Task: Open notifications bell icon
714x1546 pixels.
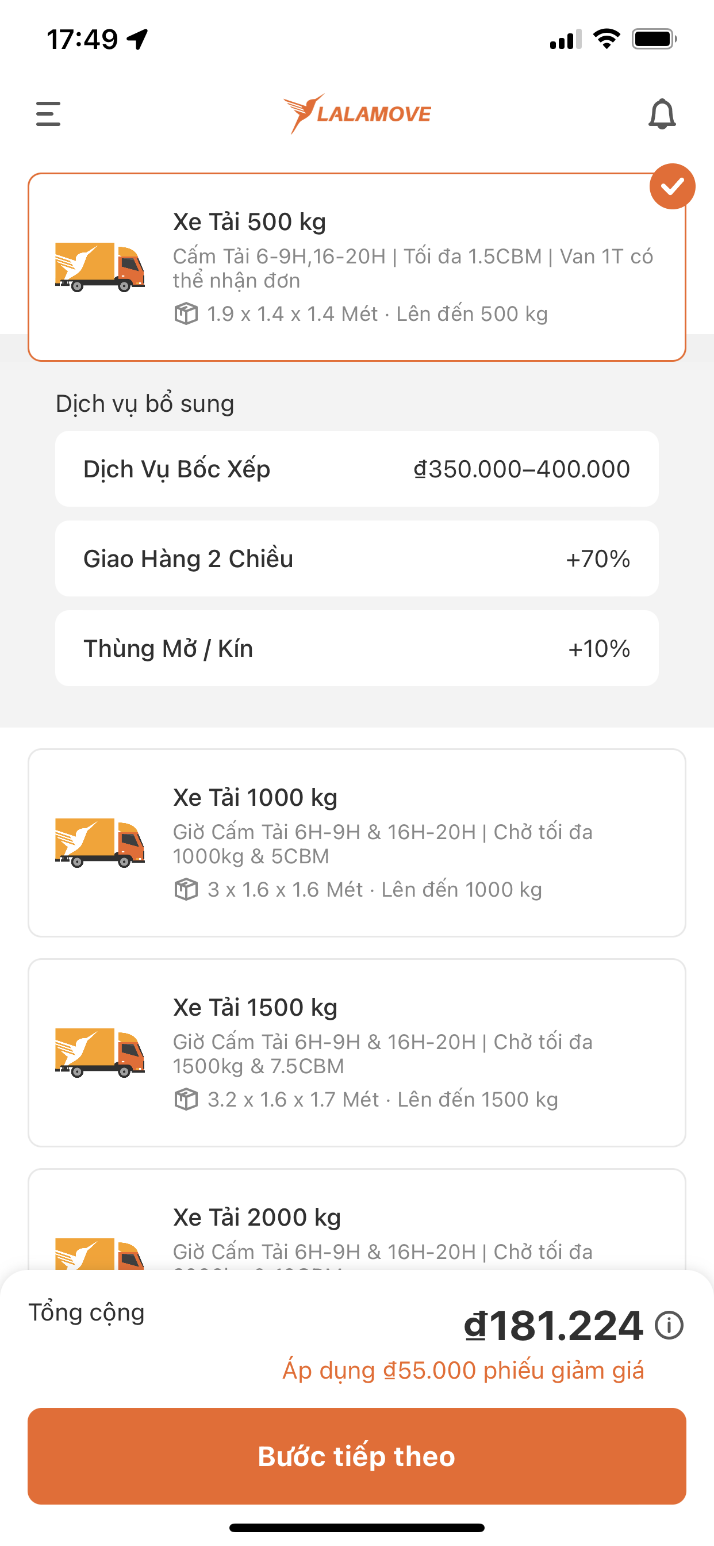Action: [x=662, y=114]
